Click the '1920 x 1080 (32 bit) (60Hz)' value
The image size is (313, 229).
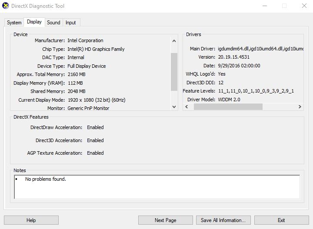[x=97, y=100]
